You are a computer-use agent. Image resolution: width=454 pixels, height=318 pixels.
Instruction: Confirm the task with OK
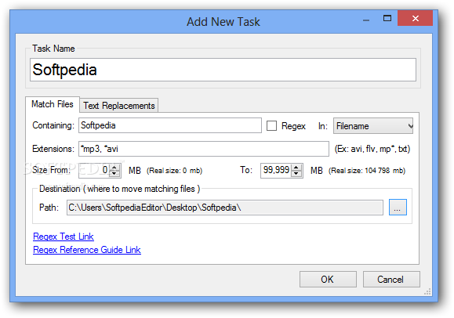(328, 279)
